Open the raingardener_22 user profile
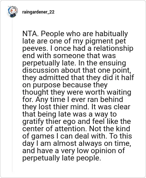The width and height of the screenshot is (146, 178). (38, 12)
